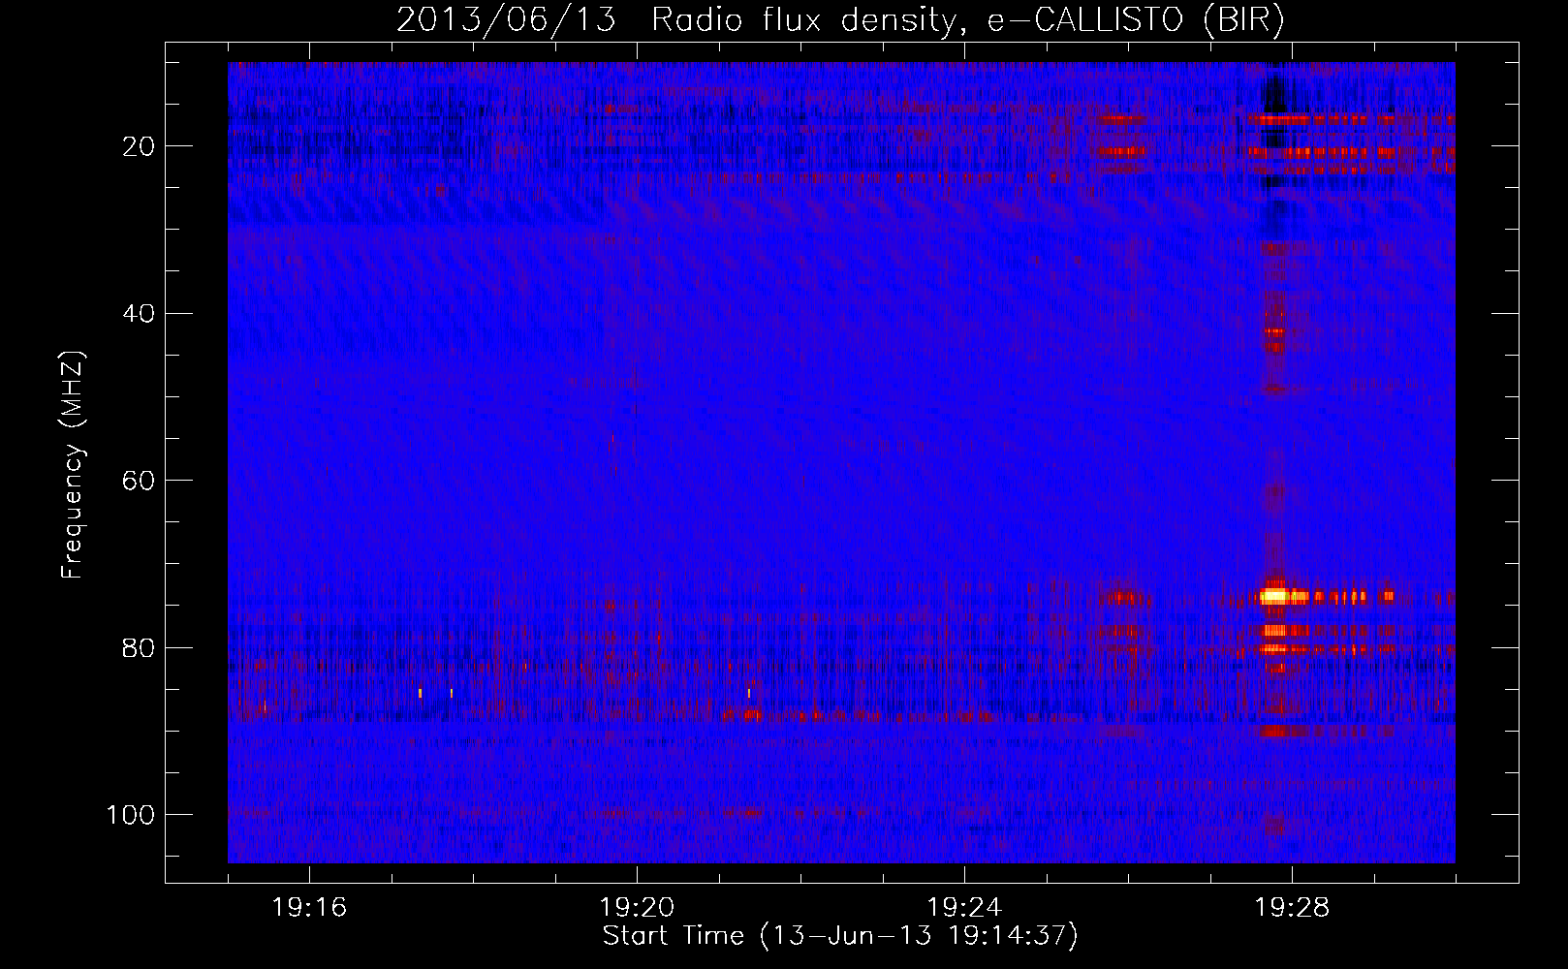Click the plot title mentioning e-CALLISTO (BIR)
This screenshot has width=1568, height=969.
point(840,20)
